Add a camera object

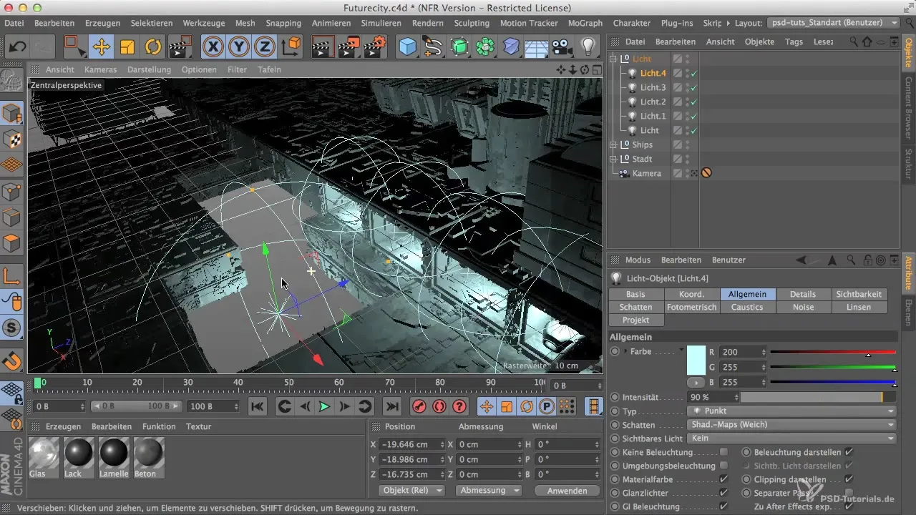(x=562, y=47)
